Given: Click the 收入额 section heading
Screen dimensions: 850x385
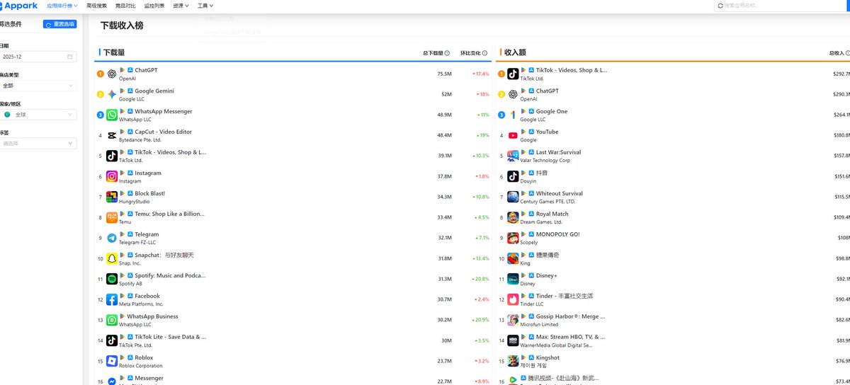Looking at the screenshot, I should (515, 52).
